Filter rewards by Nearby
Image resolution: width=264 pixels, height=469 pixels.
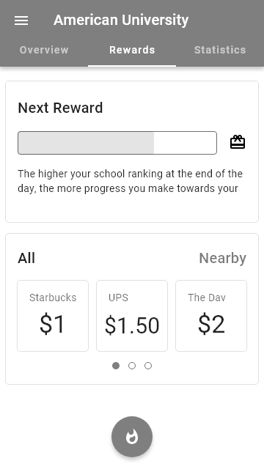coord(223,258)
